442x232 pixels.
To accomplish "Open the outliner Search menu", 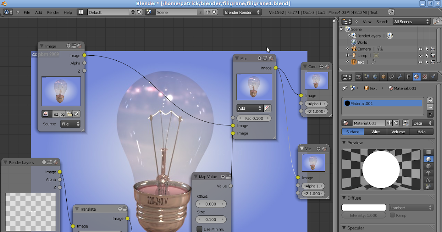I will [x=382, y=22].
